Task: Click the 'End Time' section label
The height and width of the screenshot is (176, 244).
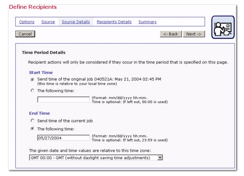Action: pos(40,113)
